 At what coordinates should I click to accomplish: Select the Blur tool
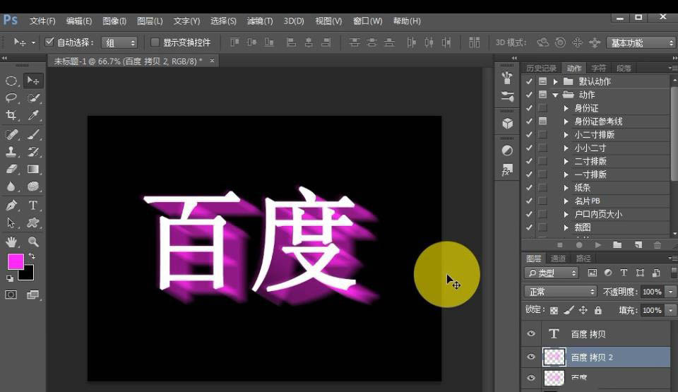coord(11,186)
